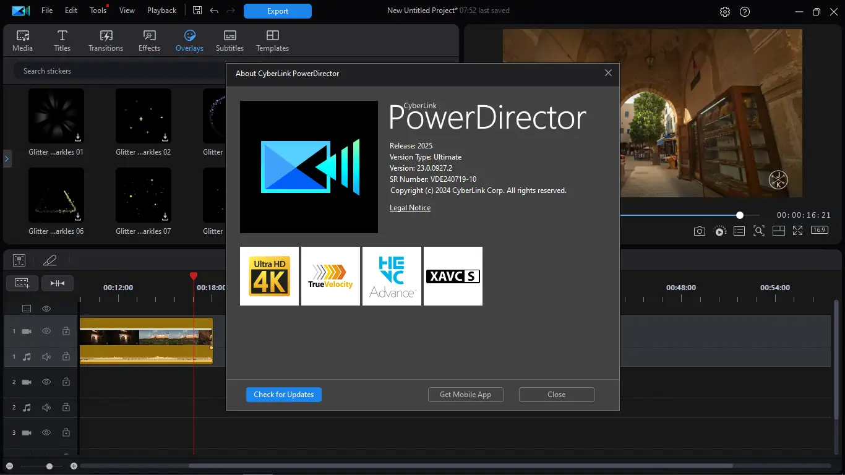845x475 pixels.
Task: Switch to the Subtitles tab
Action: [x=229, y=41]
